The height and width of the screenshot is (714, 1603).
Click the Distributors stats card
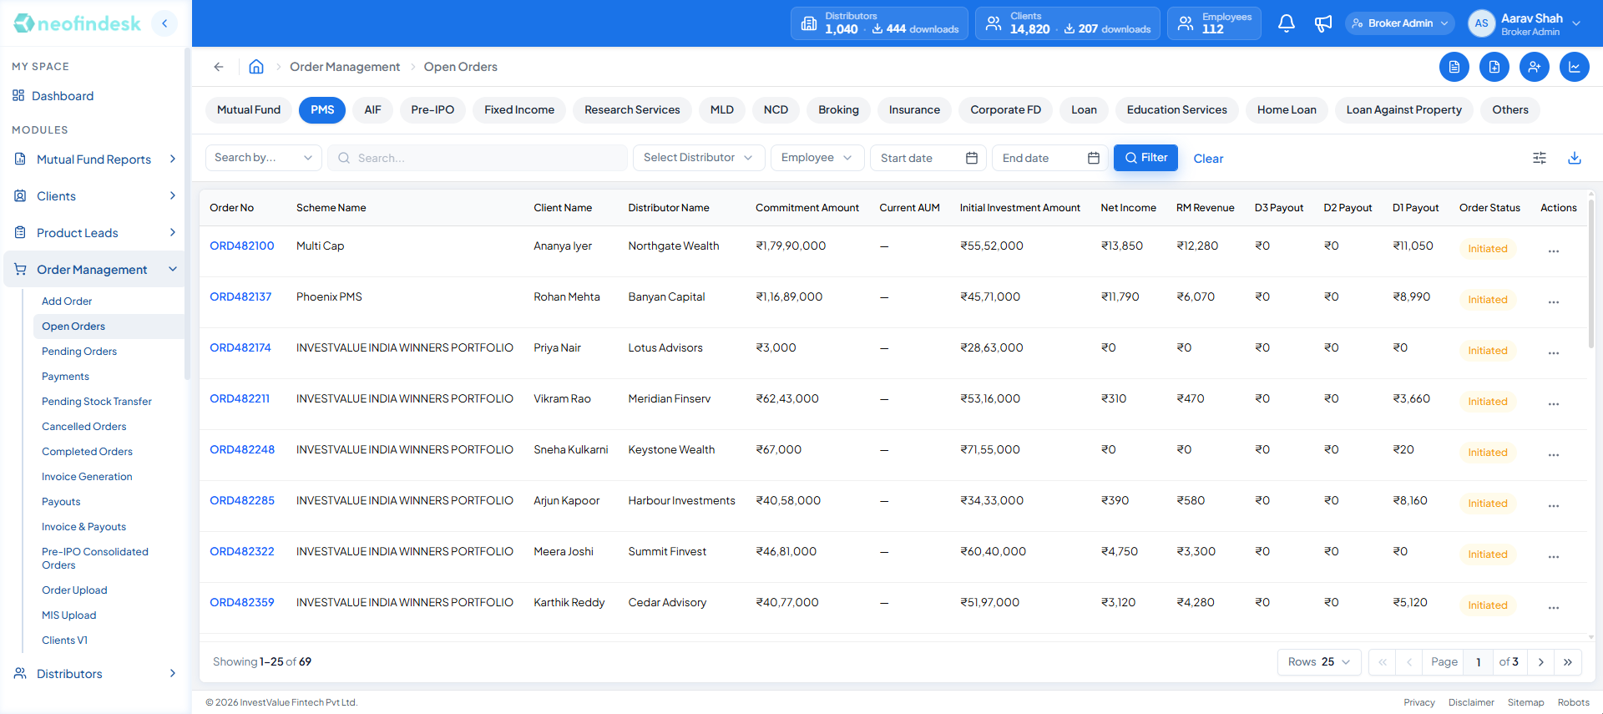(879, 23)
